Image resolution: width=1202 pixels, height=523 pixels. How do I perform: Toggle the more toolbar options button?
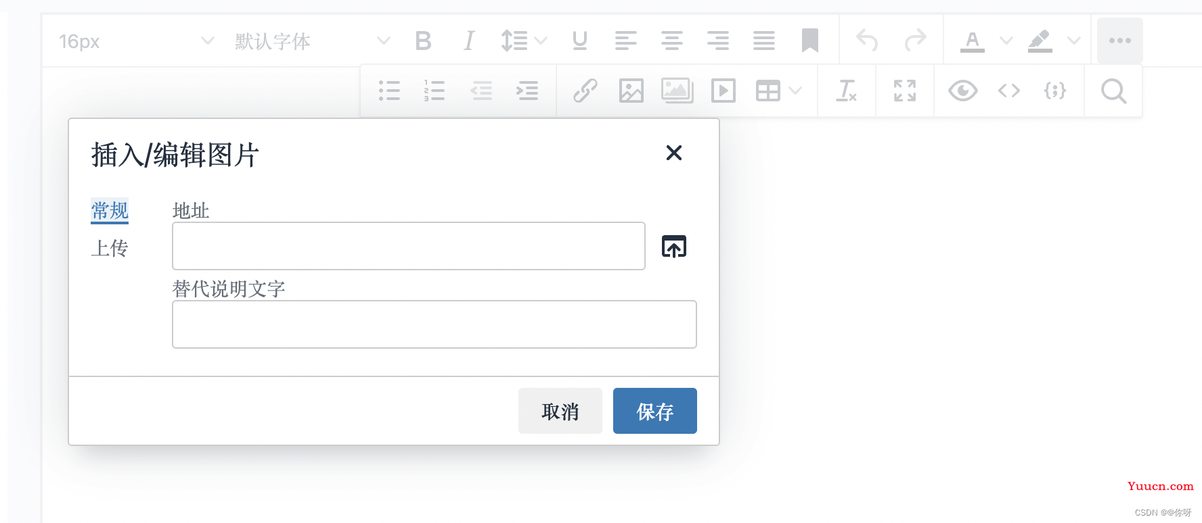pos(1120,41)
